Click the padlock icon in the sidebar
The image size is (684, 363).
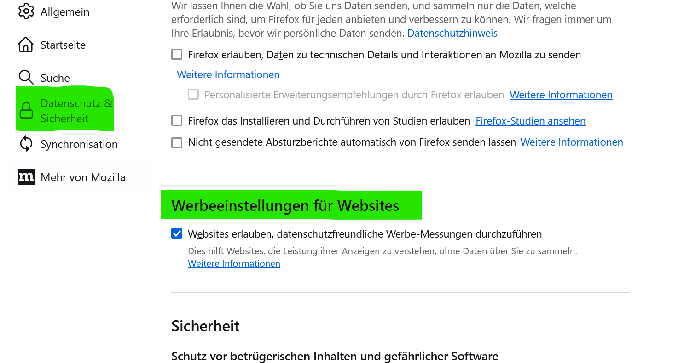point(26,111)
